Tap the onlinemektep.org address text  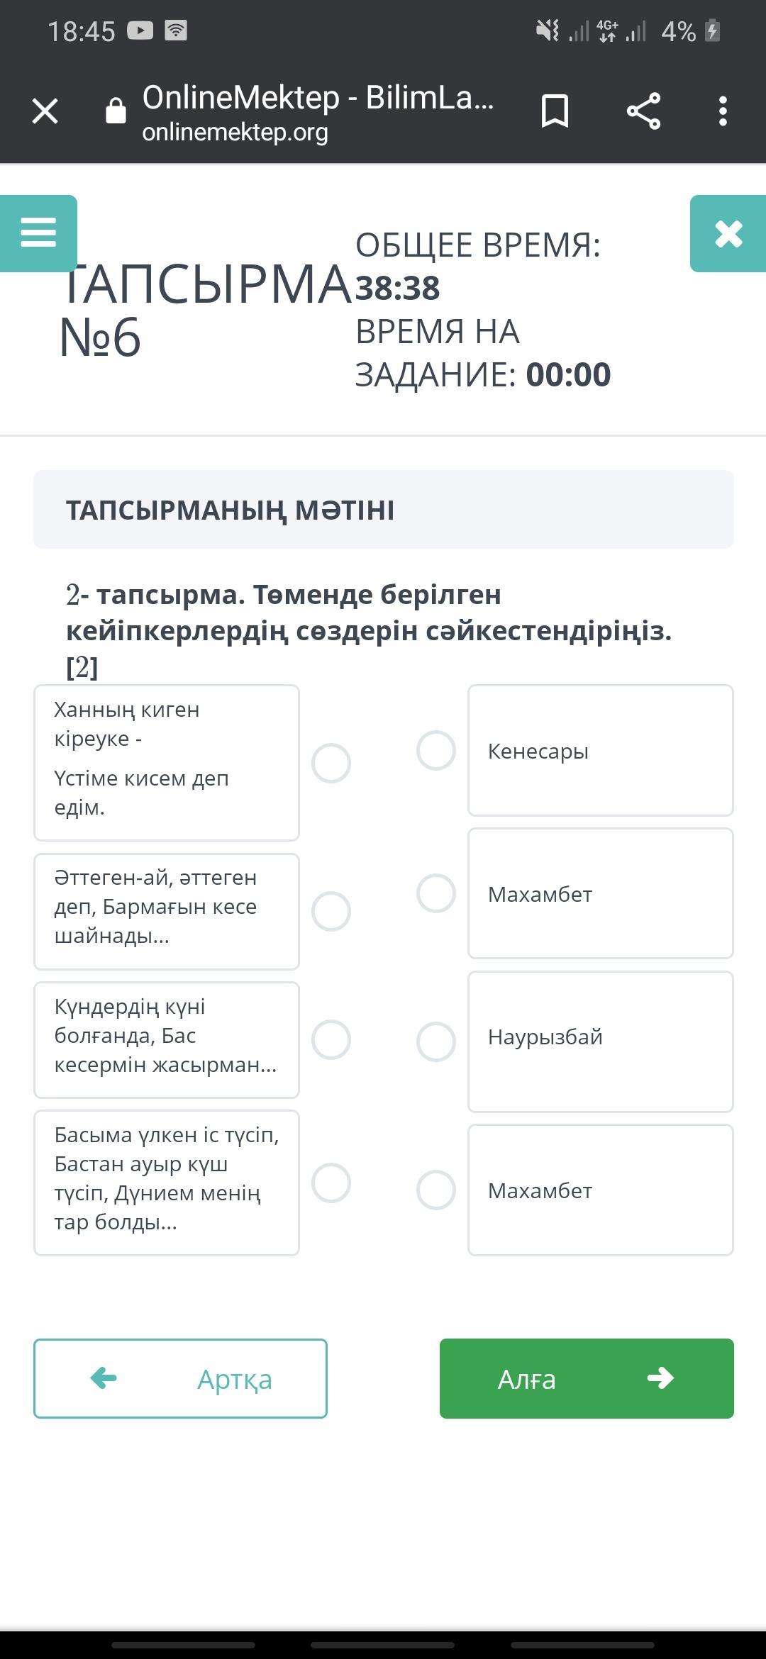click(x=235, y=133)
